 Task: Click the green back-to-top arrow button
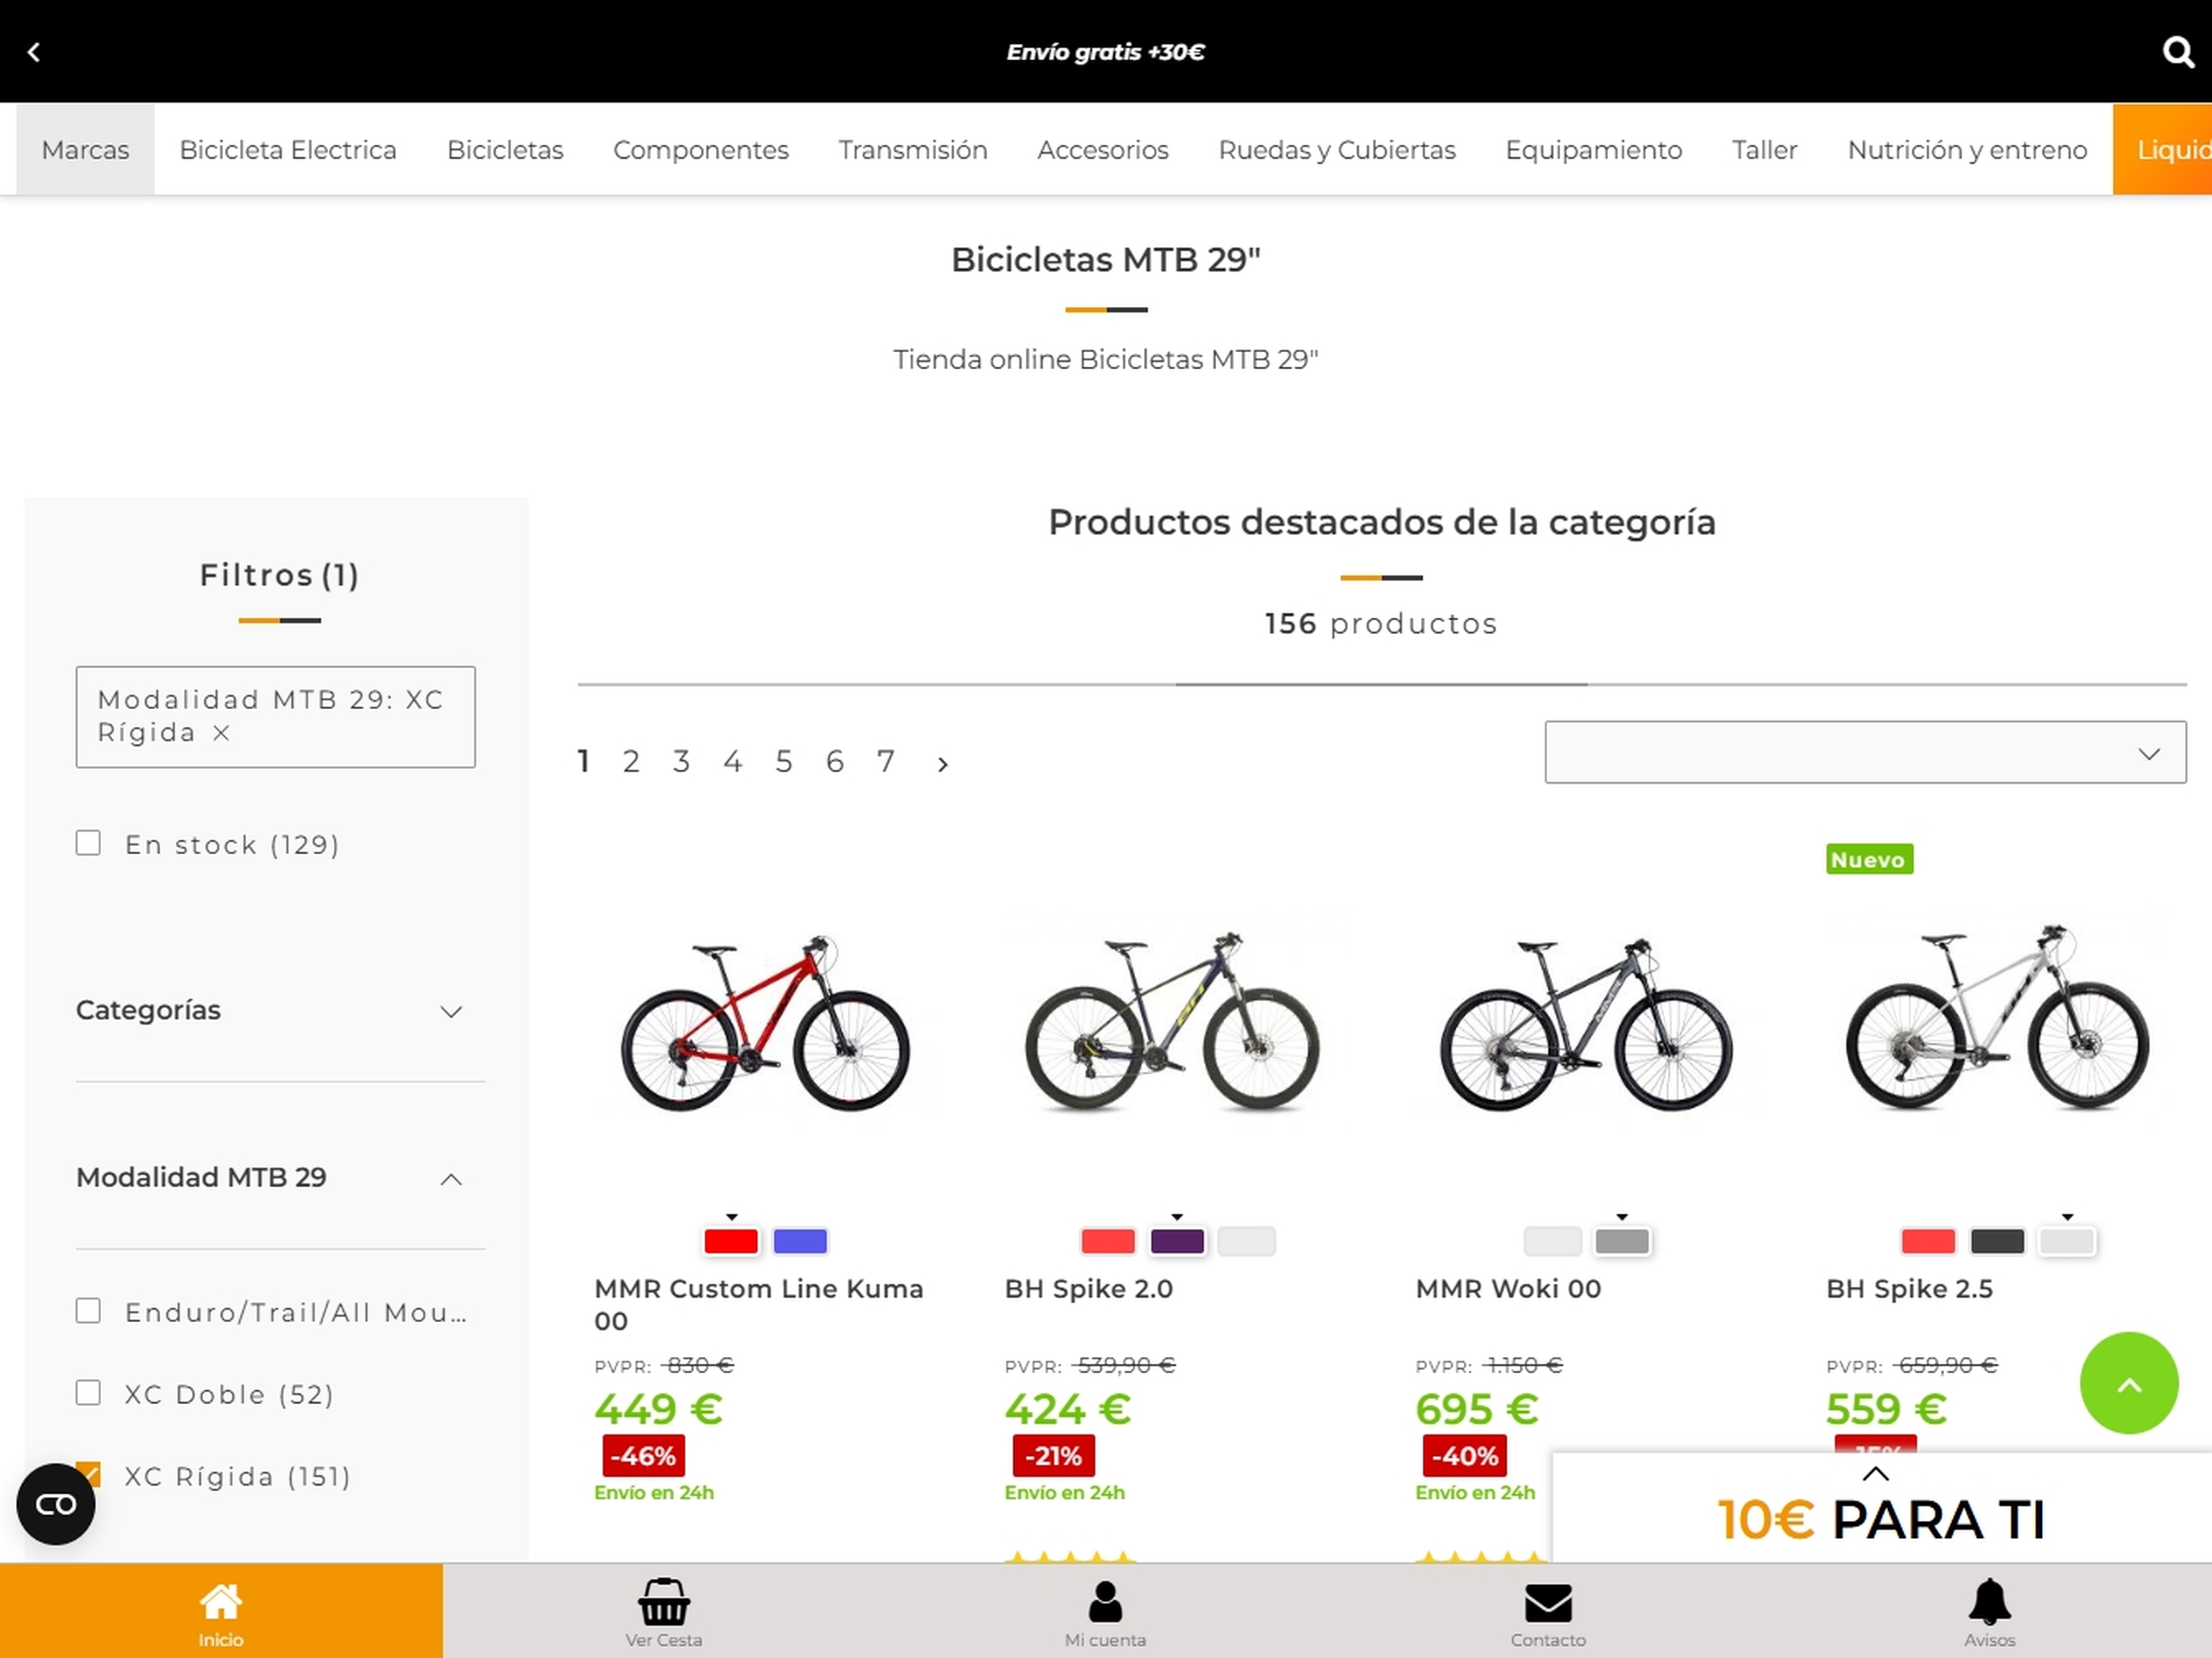pyautogui.click(x=2129, y=1383)
